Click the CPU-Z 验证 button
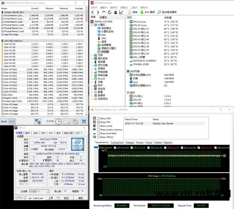 66,198
